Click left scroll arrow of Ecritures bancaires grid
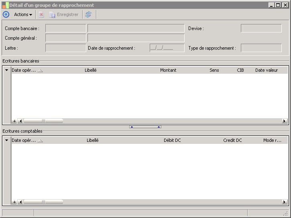The width and height of the screenshot is (291, 218). click(20, 121)
